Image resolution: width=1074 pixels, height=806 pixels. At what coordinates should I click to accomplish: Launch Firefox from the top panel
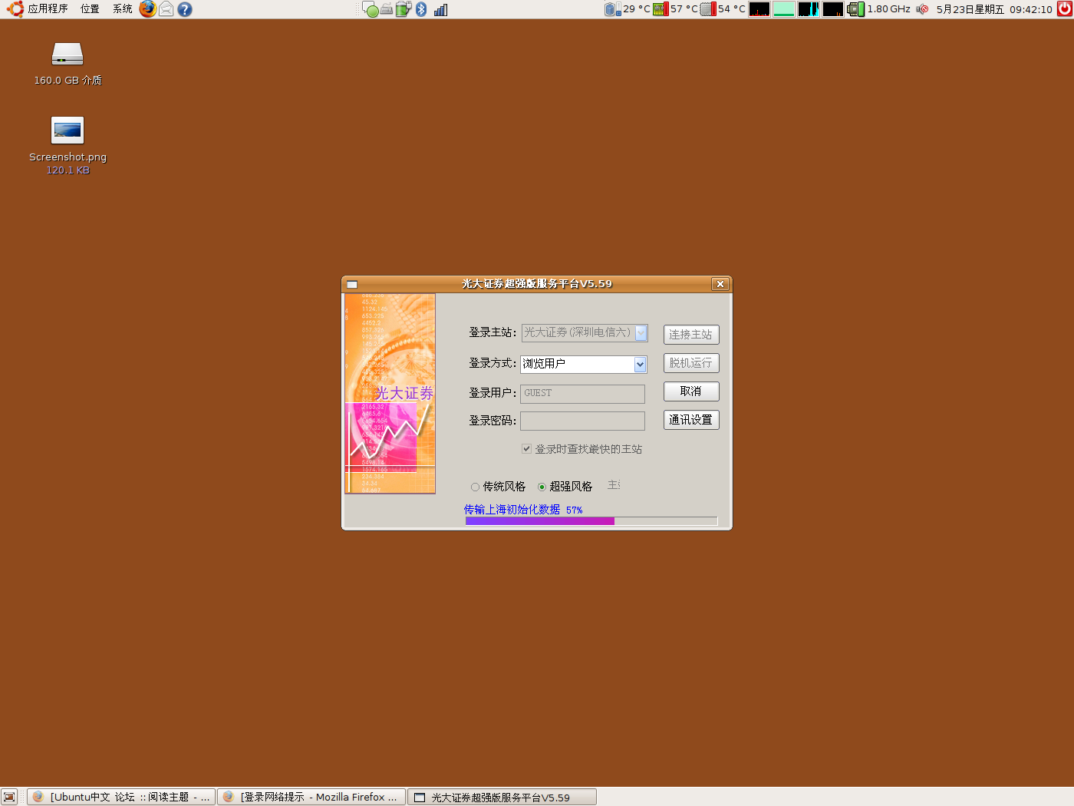pyautogui.click(x=148, y=9)
